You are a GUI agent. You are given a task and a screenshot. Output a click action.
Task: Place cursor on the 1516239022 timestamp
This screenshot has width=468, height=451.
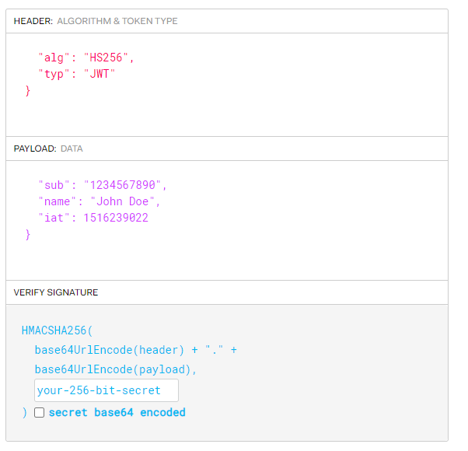(116, 218)
